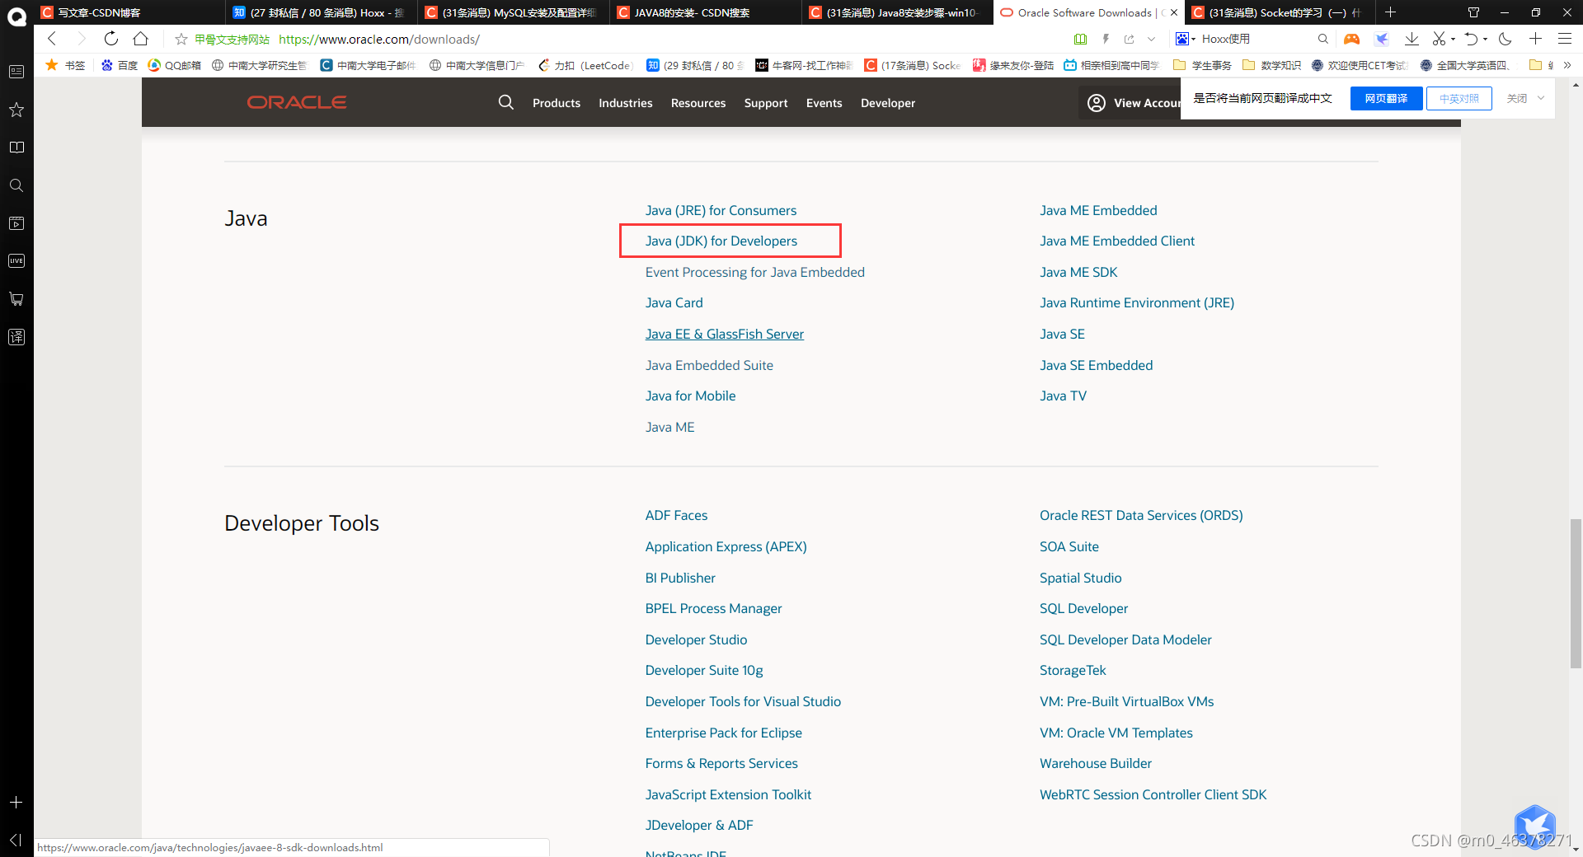Click the Oracle site search magnifier

pyautogui.click(x=506, y=102)
